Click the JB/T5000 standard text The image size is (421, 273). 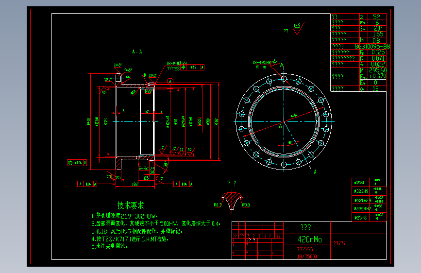(306, 256)
